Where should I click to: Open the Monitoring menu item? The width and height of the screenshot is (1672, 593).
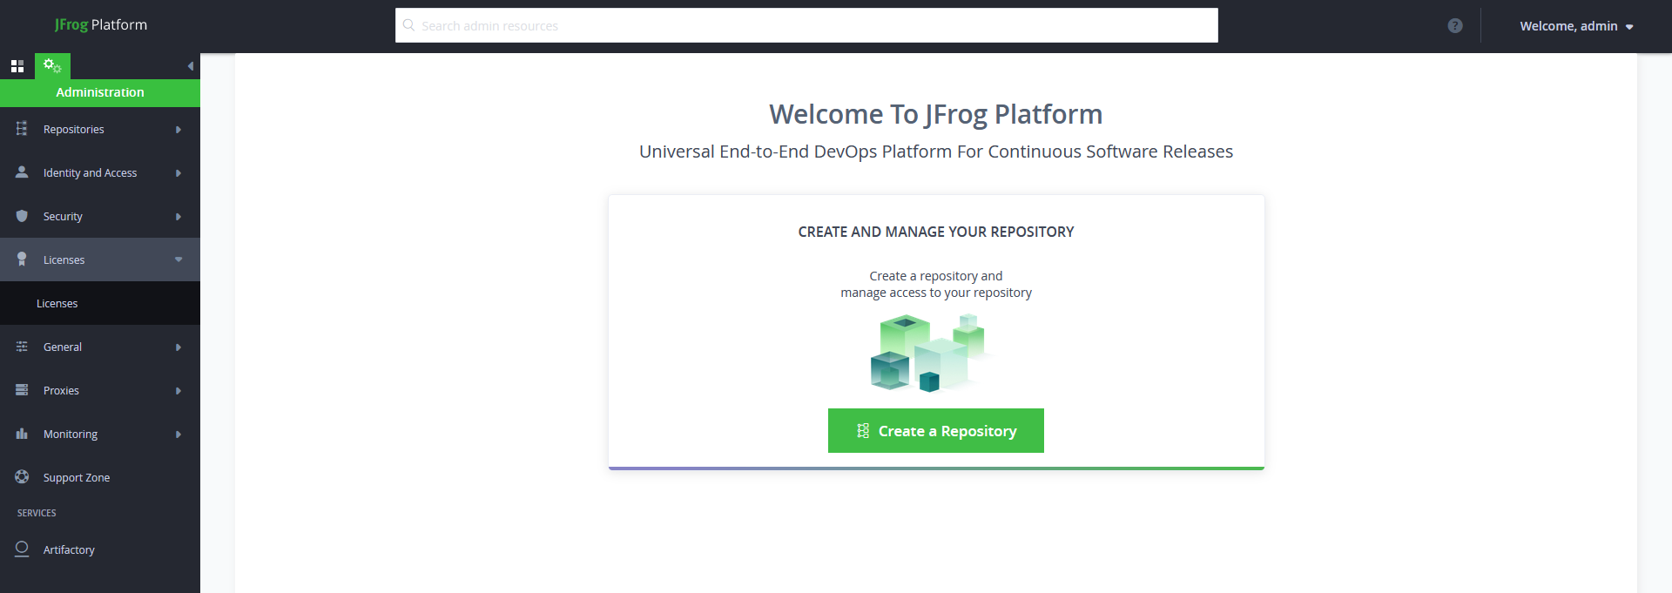[x=100, y=434]
